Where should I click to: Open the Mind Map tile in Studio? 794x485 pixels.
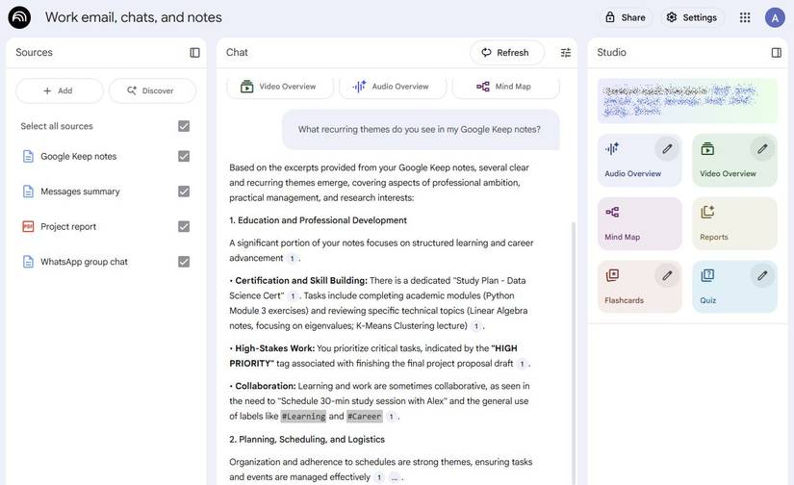point(639,224)
